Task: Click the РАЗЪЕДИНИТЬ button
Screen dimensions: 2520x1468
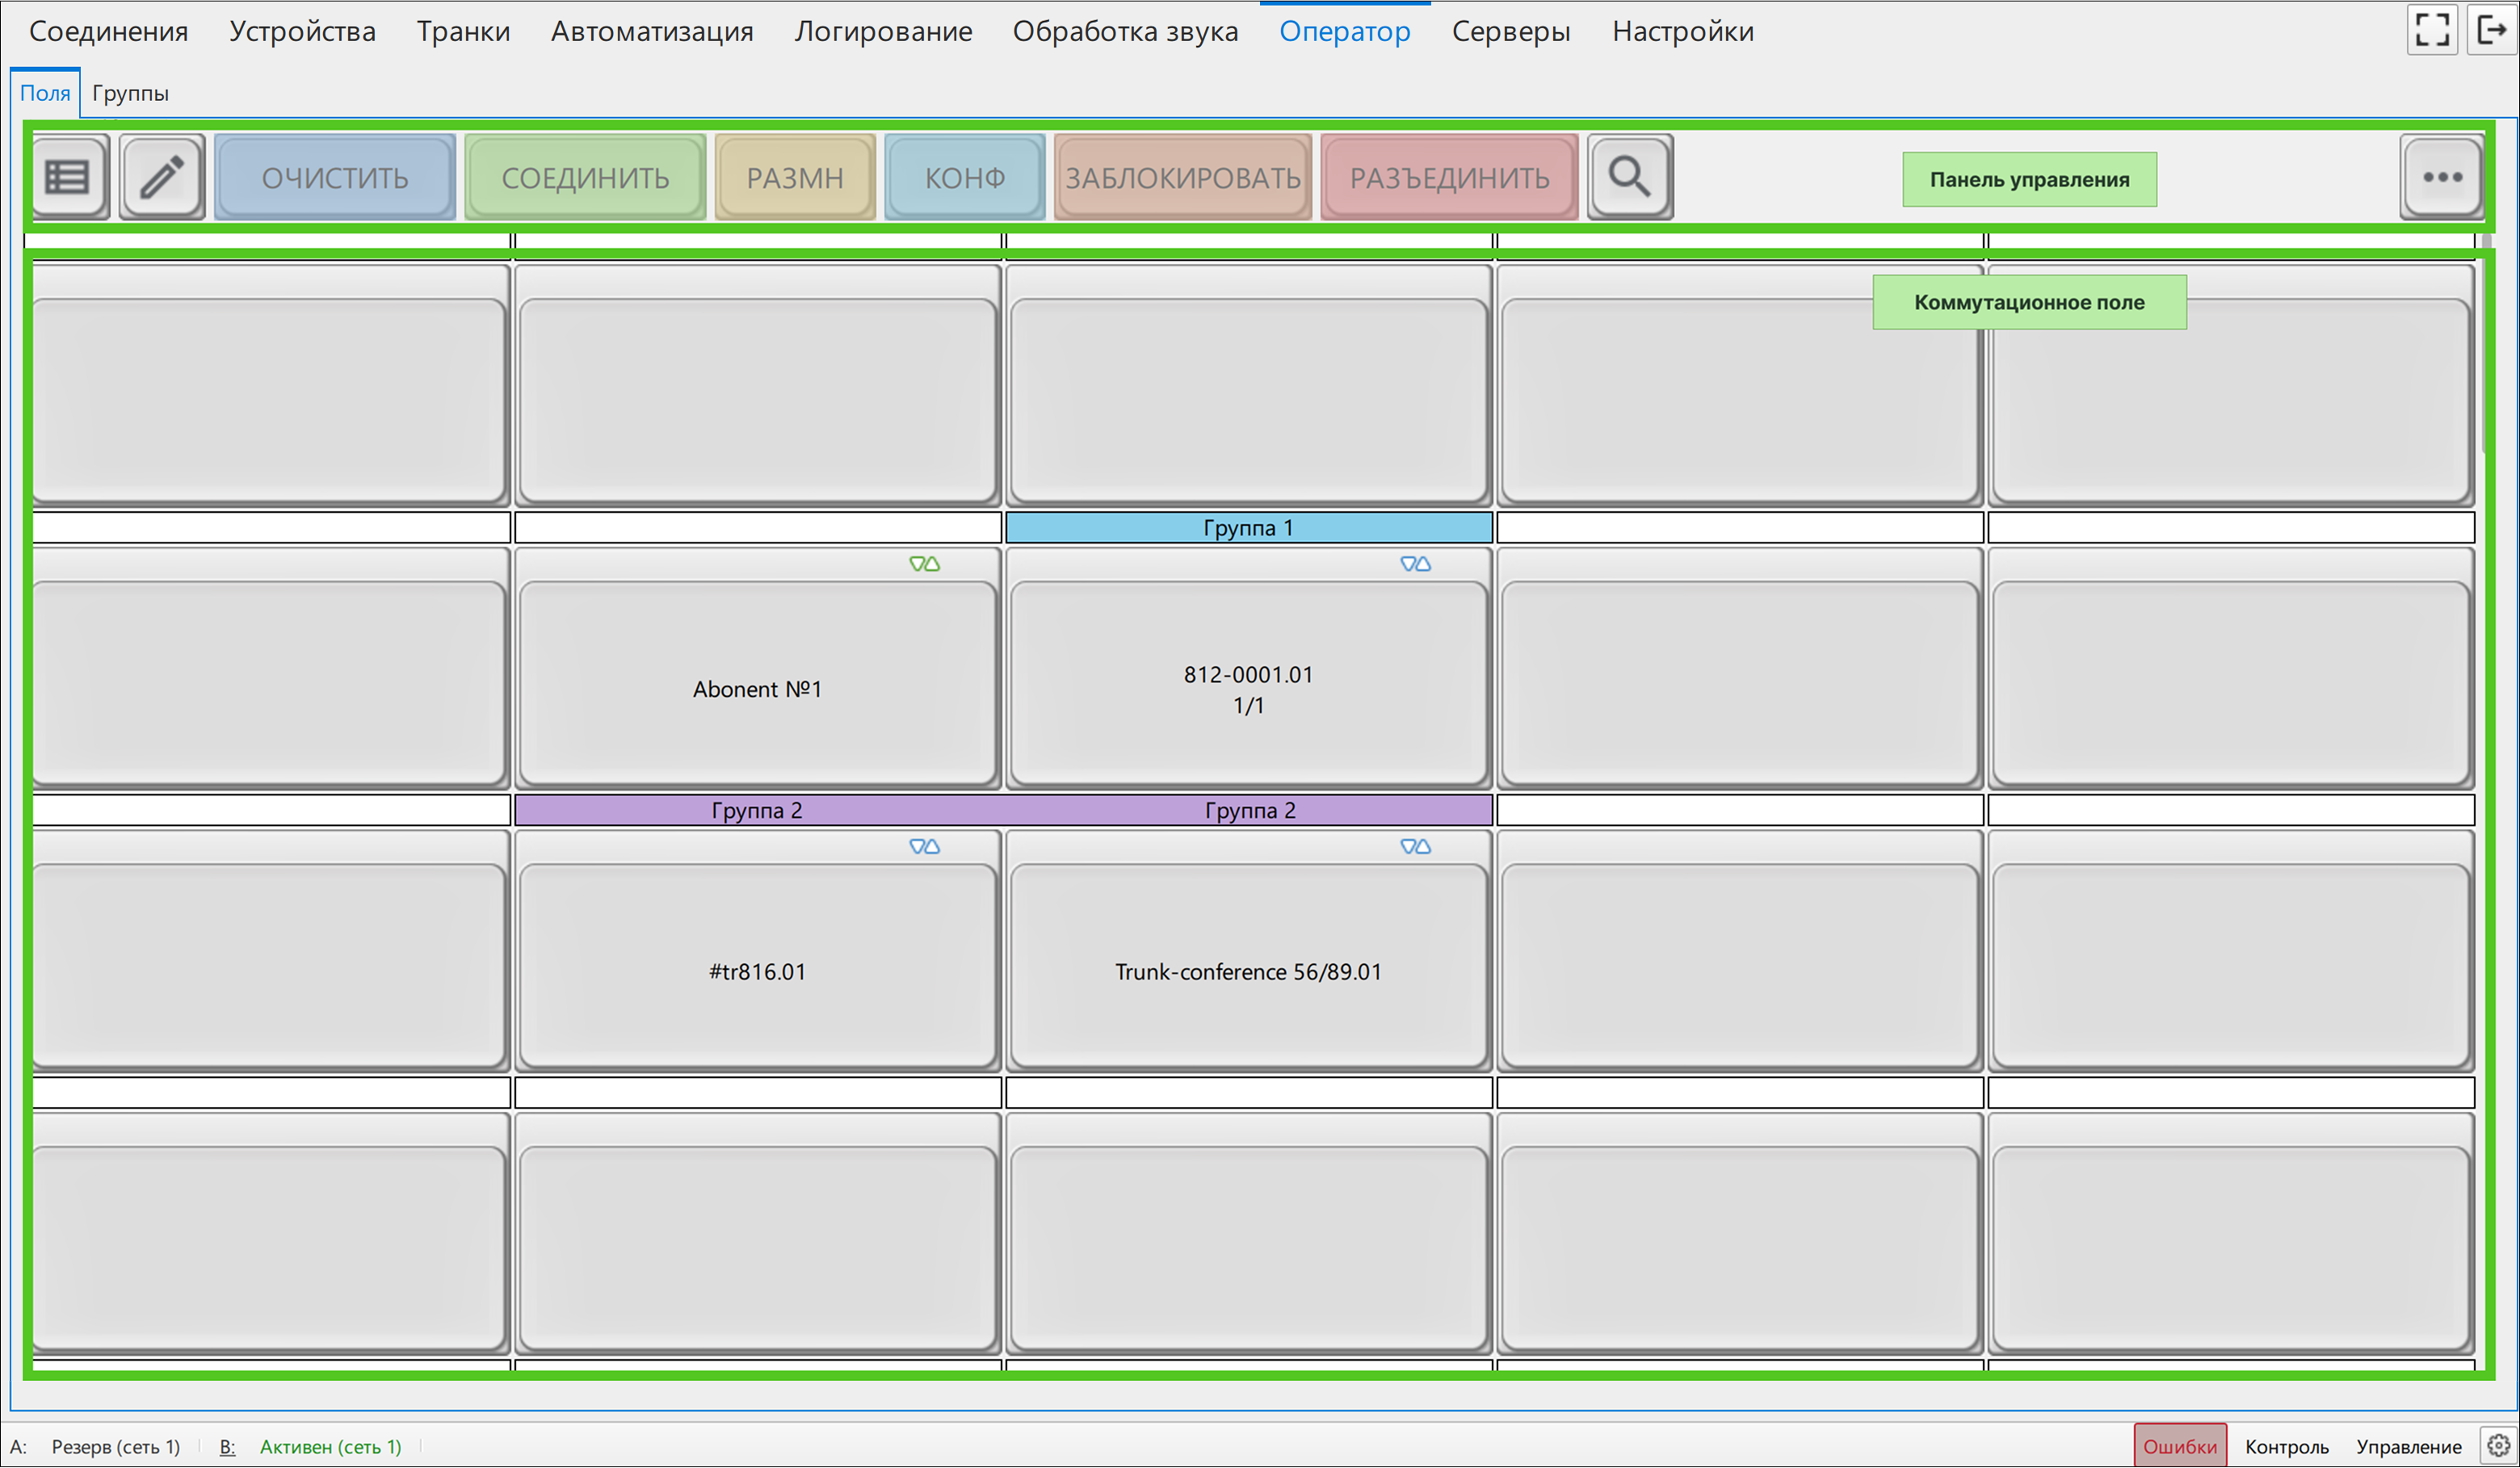Action: 1449,177
